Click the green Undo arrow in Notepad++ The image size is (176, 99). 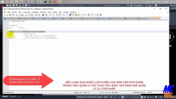pos(36,15)
